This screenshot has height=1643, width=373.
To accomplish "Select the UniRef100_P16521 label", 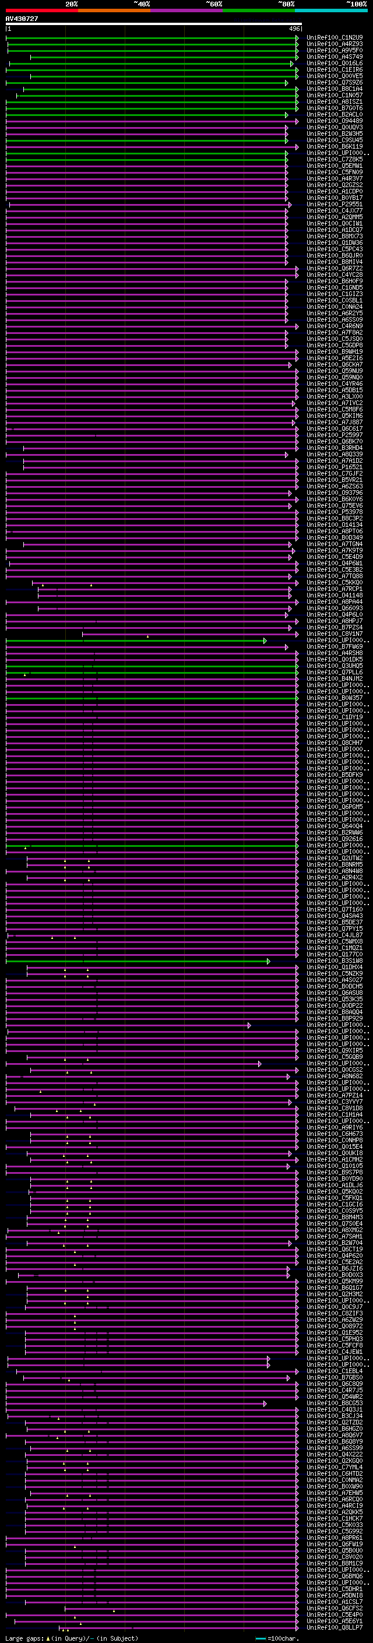I will [x=335, y=467].
